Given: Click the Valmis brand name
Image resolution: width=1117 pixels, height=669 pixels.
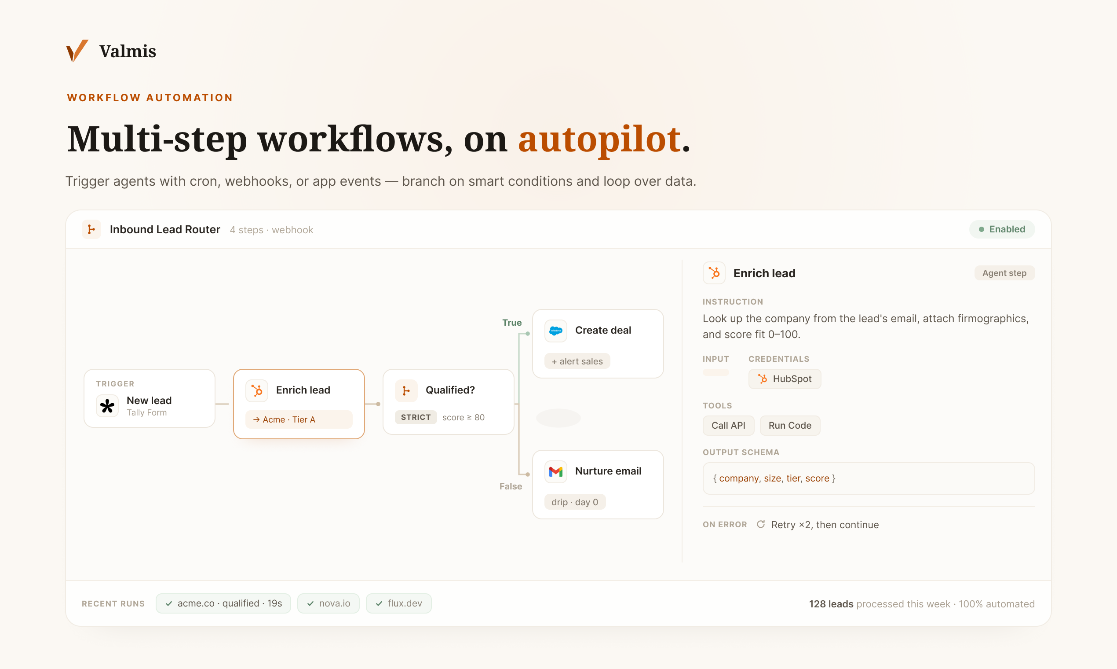Looking at the screenshot, I should pos(128,51).
